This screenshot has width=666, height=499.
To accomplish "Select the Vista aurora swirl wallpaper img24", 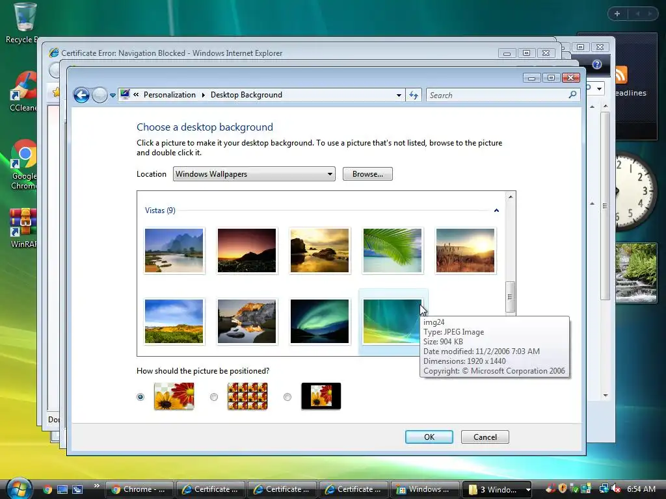I will (x=392, y=321).
